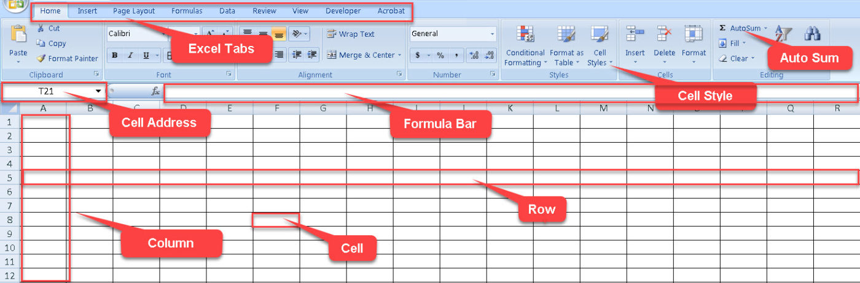Viewport: 860px width, 283px height.
Task: Click the Paste clipboard icon
Action: click(18, 34)
